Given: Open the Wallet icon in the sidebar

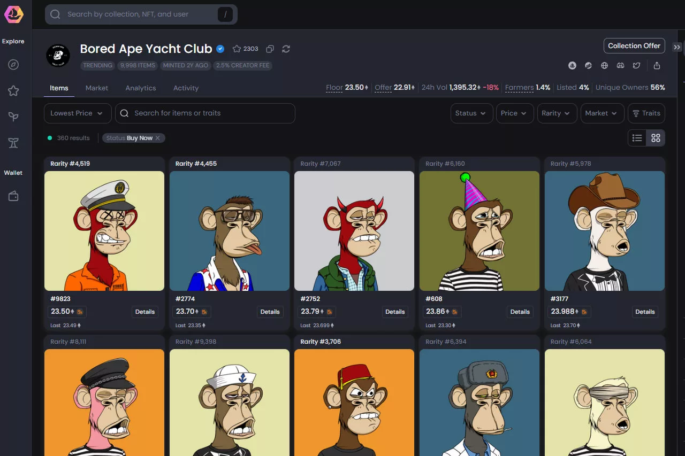Looking at the screenshot, I should (x=13, y=196).
